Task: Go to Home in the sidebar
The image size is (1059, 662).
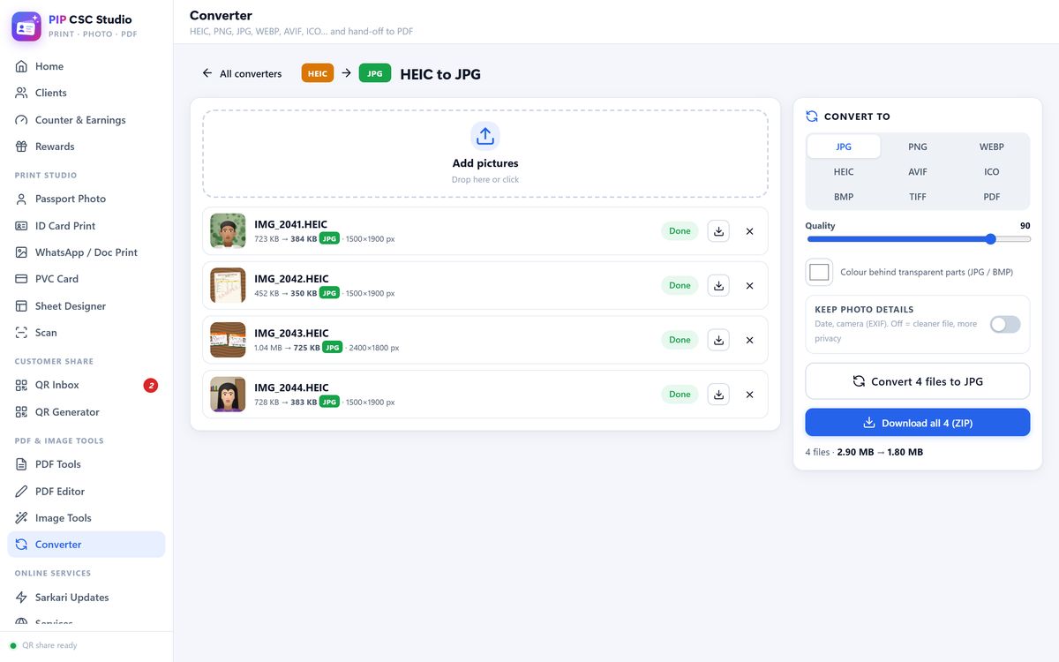Action: click(86, 66)
